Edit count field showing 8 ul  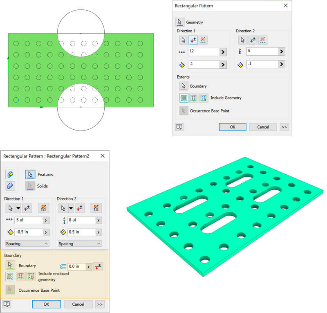coord(81,220)
